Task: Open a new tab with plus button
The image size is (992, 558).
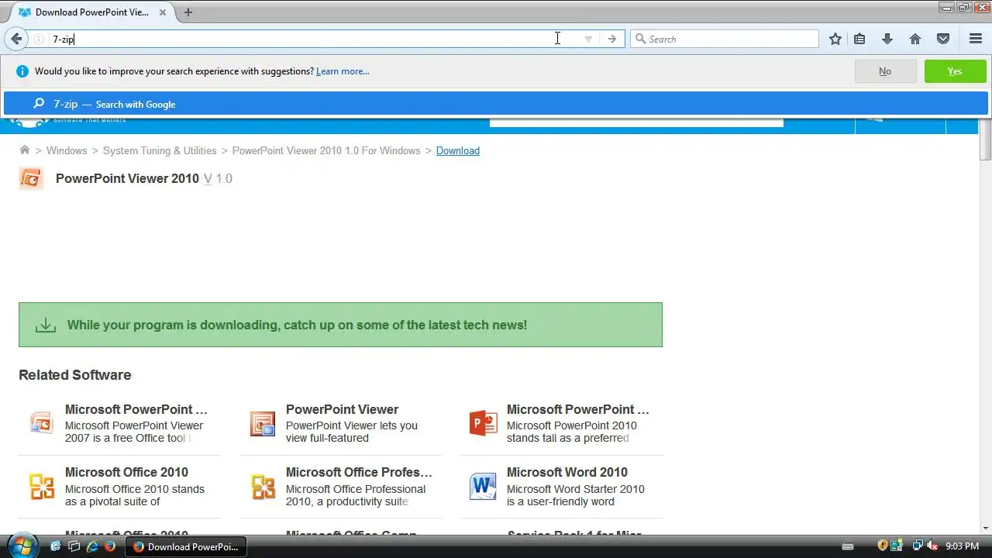Action: coord(188,12)
